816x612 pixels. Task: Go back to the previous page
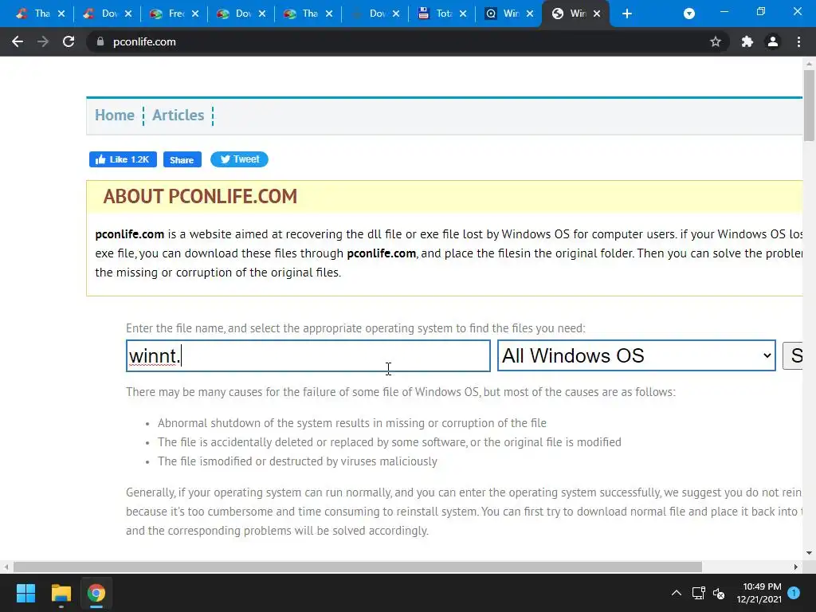point(18,41)
